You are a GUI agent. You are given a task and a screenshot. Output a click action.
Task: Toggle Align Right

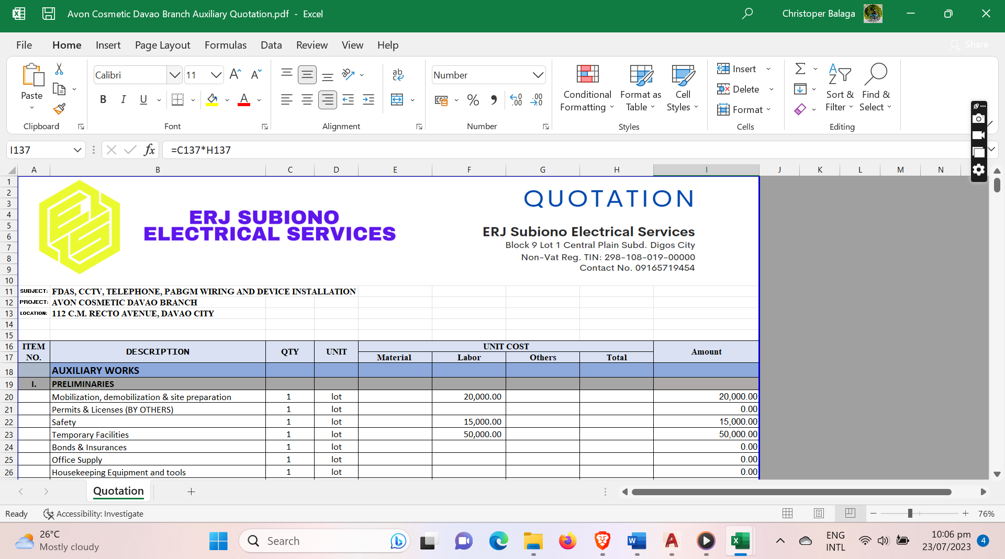pyautogui.click(x=328, y=100)
